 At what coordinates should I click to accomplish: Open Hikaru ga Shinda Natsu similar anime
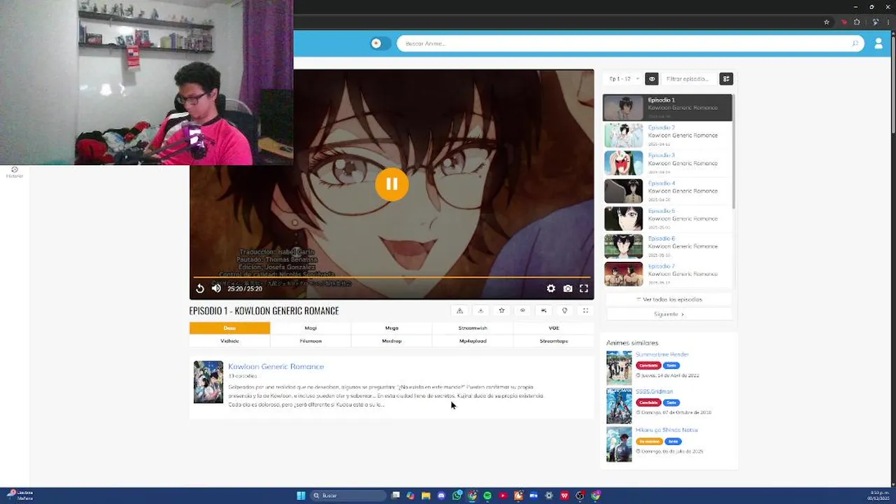coord(666,430)
